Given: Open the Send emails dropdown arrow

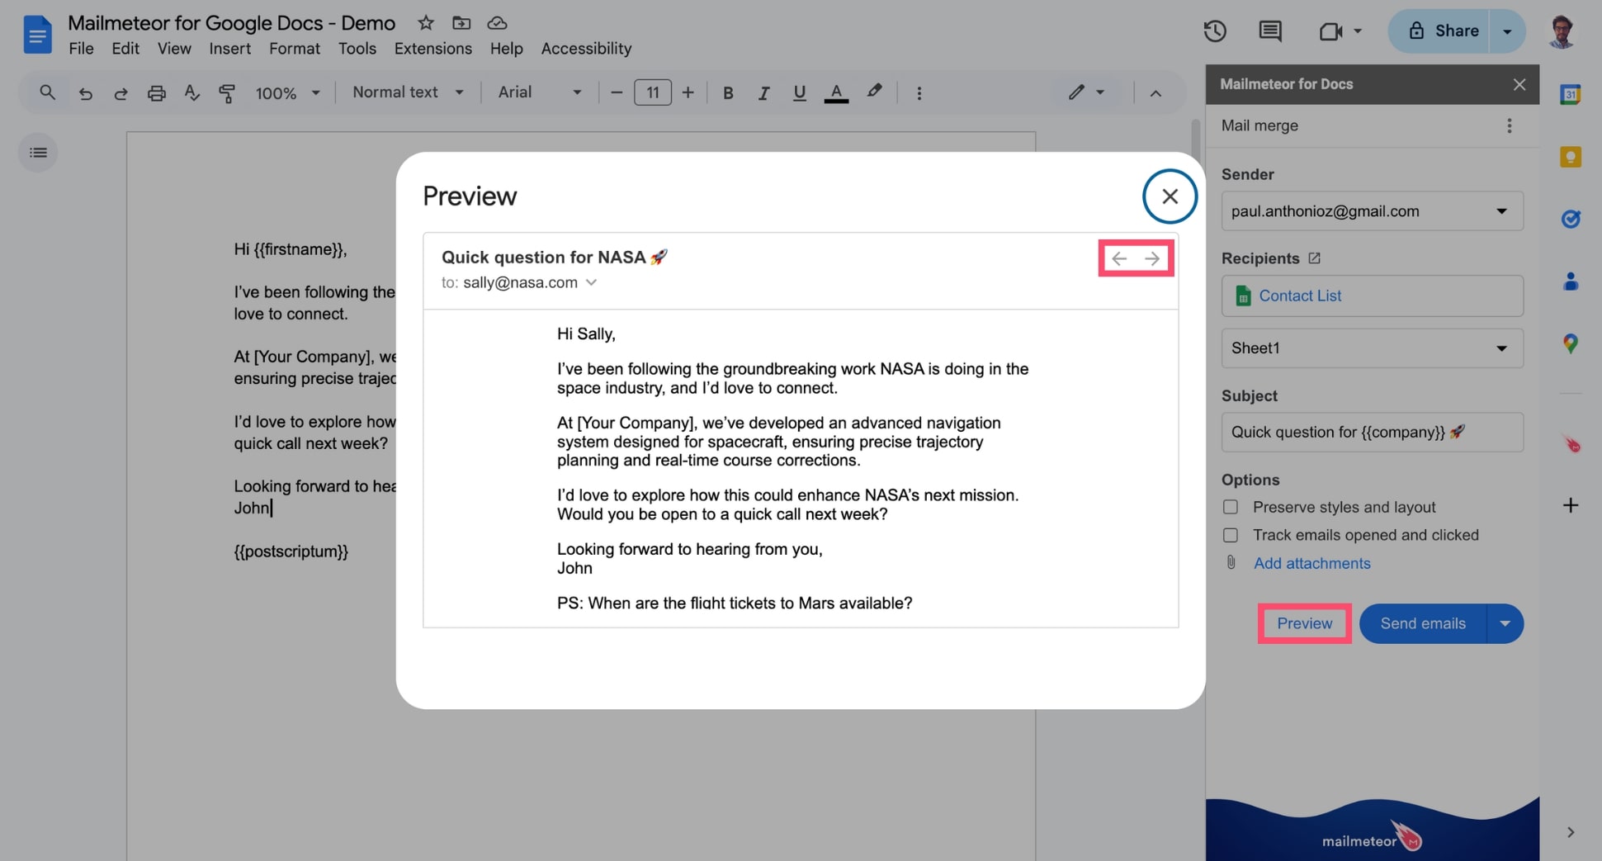Looking at the screenshot, I should coord(1505,624).
